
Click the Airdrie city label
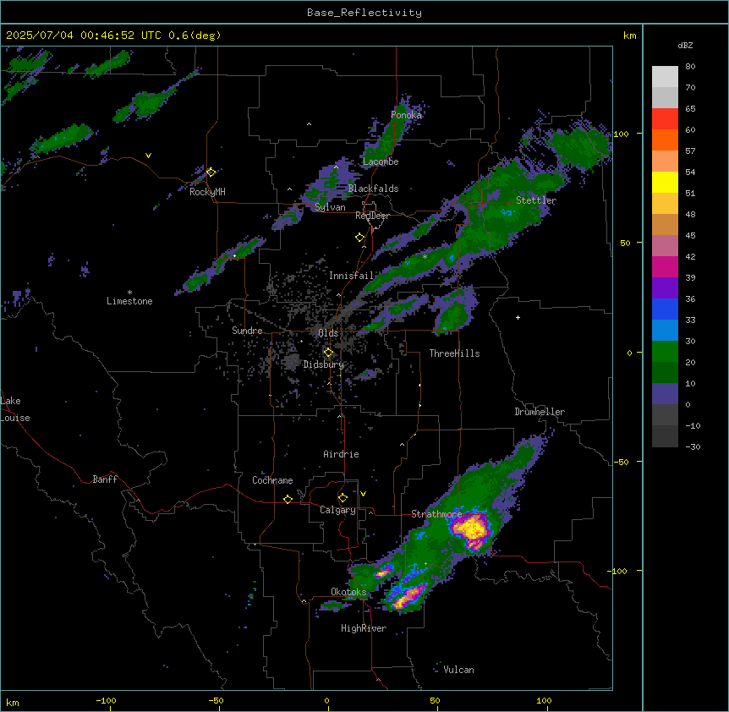coord(342,454)
